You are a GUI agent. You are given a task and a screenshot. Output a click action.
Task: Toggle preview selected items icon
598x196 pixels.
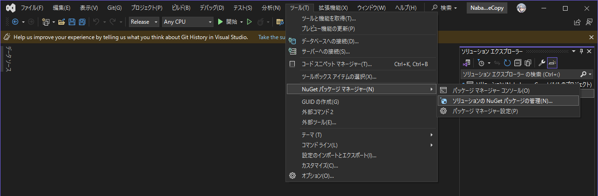pyautogui.click(x=552, y=62)
